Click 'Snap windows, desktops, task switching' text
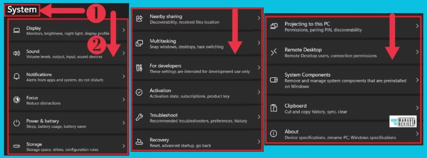The height and width of the screenshot is (158, 427). [x=186, y=47]
